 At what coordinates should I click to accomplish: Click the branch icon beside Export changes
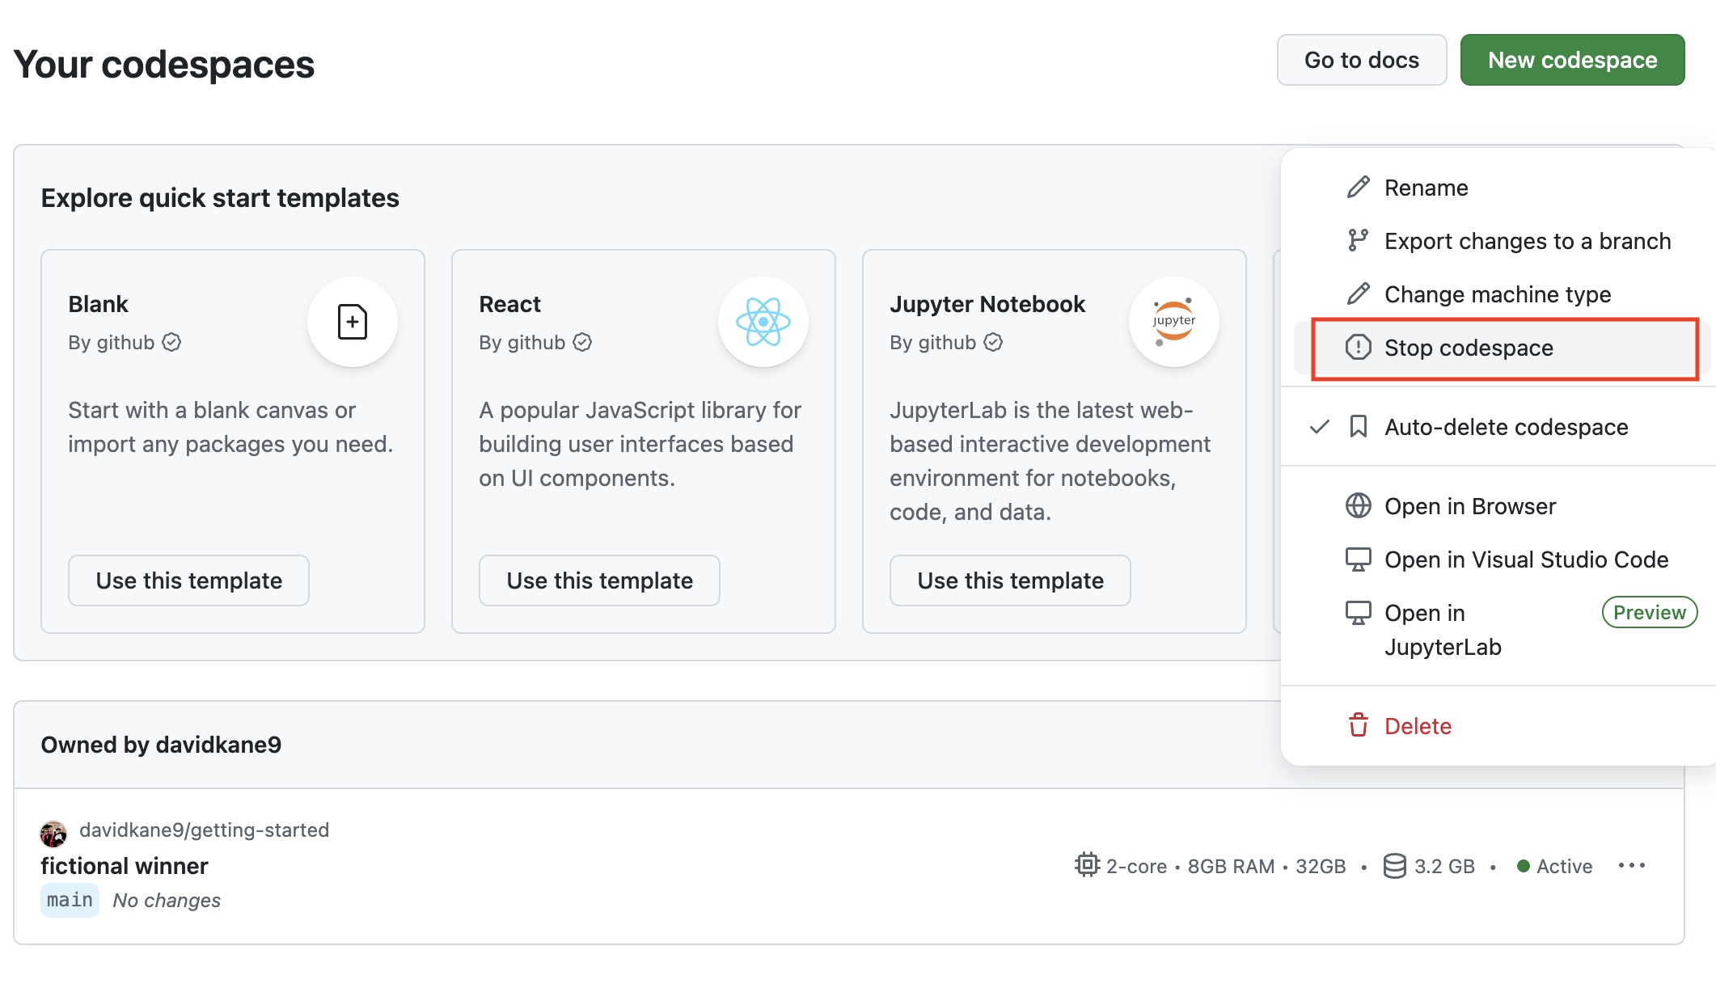click(x=1358, y=240)
